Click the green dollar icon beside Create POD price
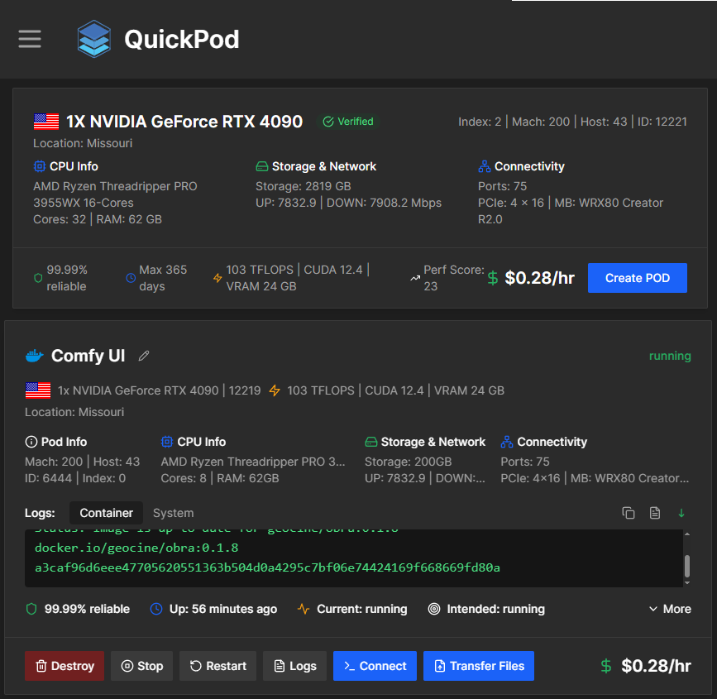Screen dimensions: 717x699 [493, 278]
